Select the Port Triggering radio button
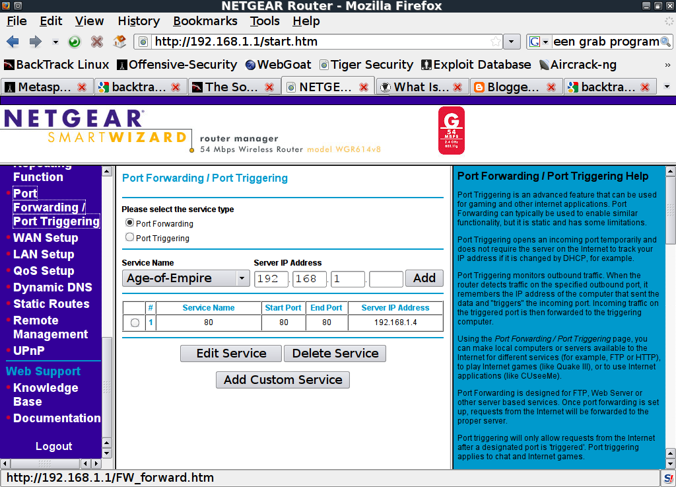The height and width of the screenshot is (487, 676). (x=129, y=237)
